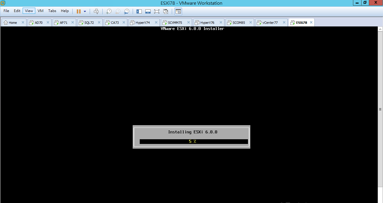383x203 pixels.
Task: Close the ESXi78 tab
Action: click(311, 22)
